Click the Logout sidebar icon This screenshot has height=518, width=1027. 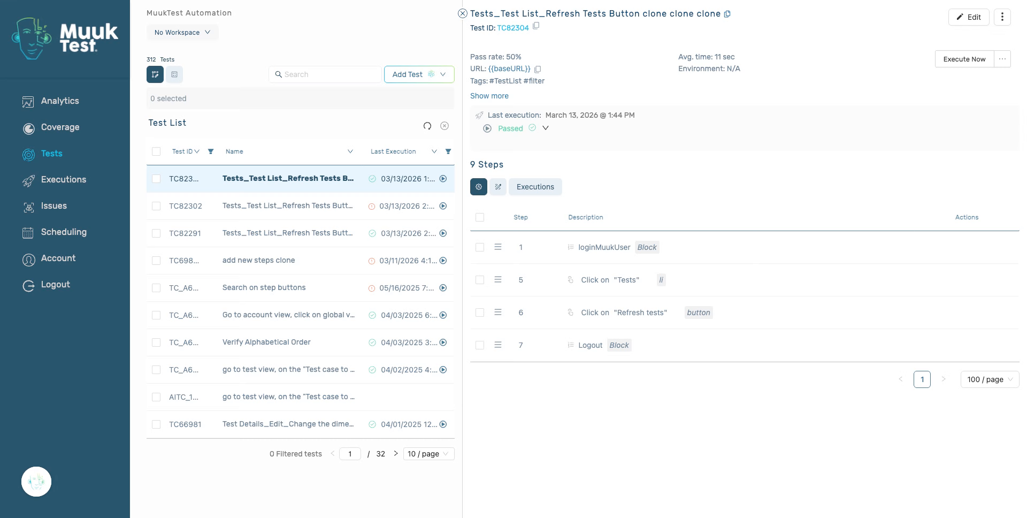[28, 285]
